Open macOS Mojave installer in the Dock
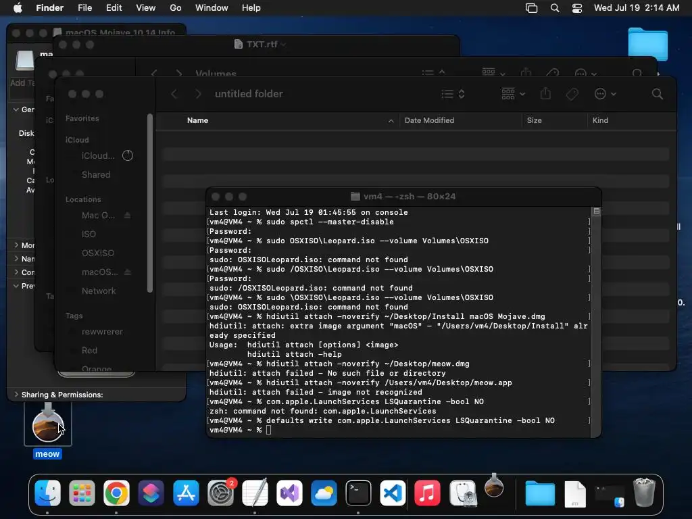 pyautogui.click(x=494, y=486)
